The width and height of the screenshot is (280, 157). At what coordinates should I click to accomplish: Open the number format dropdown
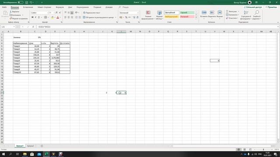point(138,13)
